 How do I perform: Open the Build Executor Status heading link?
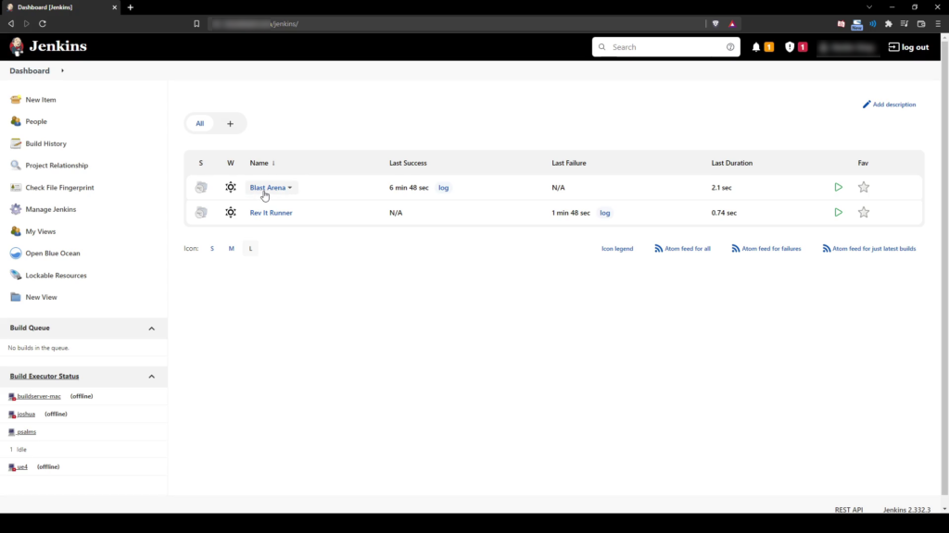click(44, 377)
